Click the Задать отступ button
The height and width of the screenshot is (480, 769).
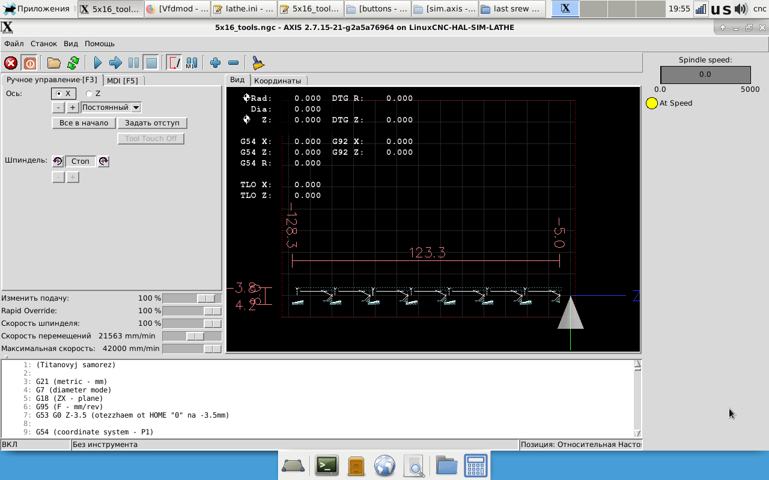tap(152, 123)
